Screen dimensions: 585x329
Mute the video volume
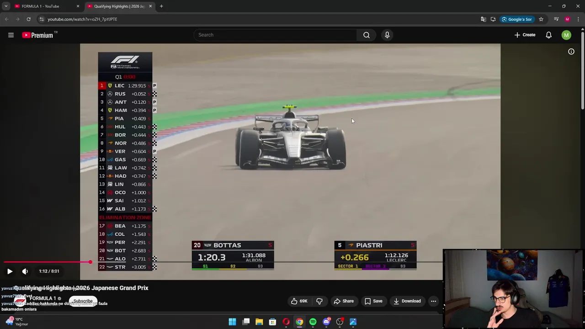pyautogui.click(x=25, y=271)
